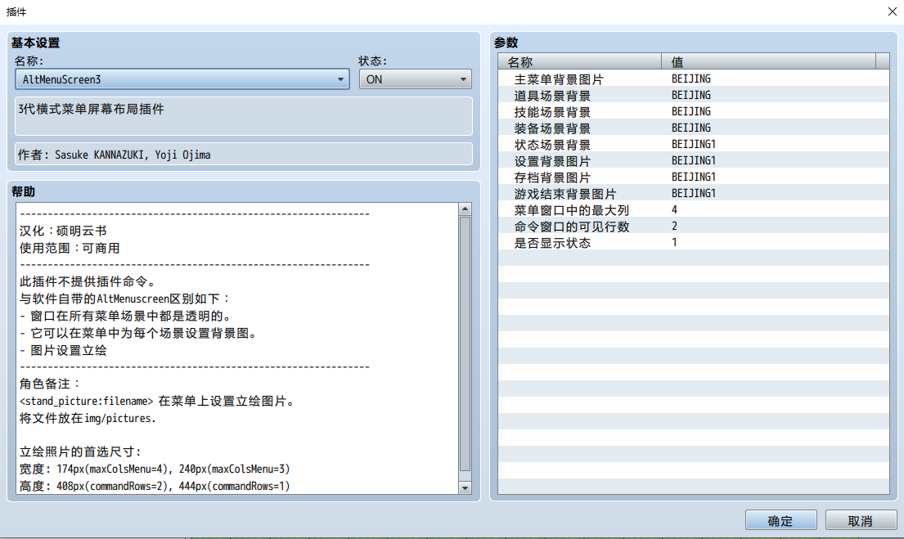Click the help panel scrollbar thumb
The width and height of the screenshot is (904, 539).
pyautogui.click(x=465, y=344)
